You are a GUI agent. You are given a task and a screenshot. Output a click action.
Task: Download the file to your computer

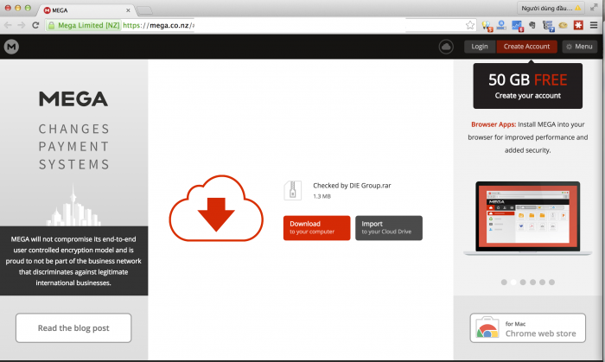point(316,227)
